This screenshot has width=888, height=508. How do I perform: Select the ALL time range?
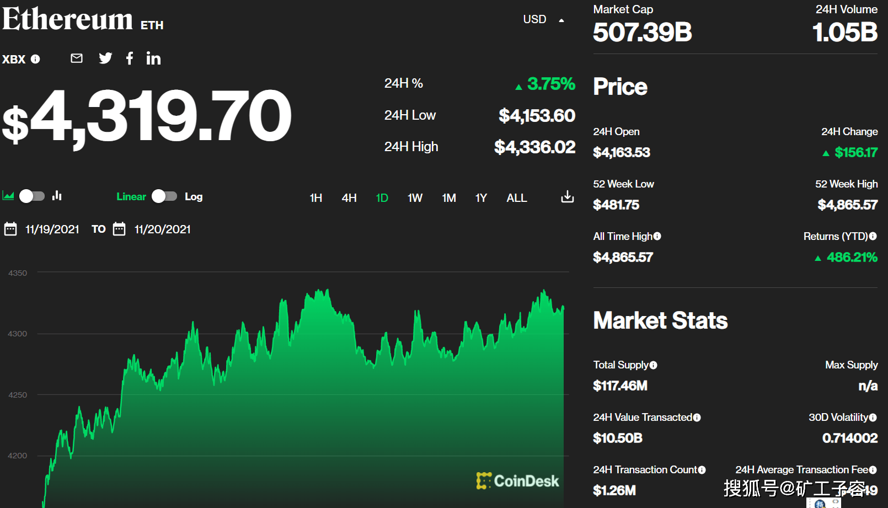(x=517, y=198)
